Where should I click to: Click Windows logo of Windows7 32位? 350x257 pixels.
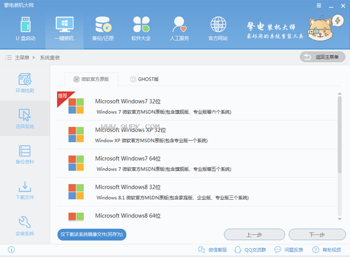coord(76,106)
